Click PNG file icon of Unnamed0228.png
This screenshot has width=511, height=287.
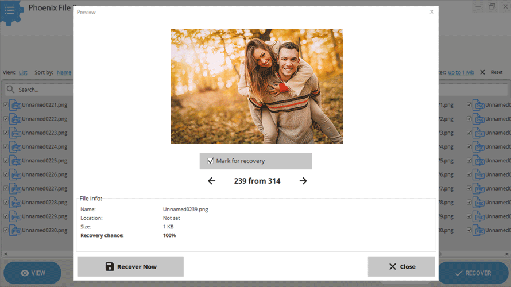click(15, 203)
